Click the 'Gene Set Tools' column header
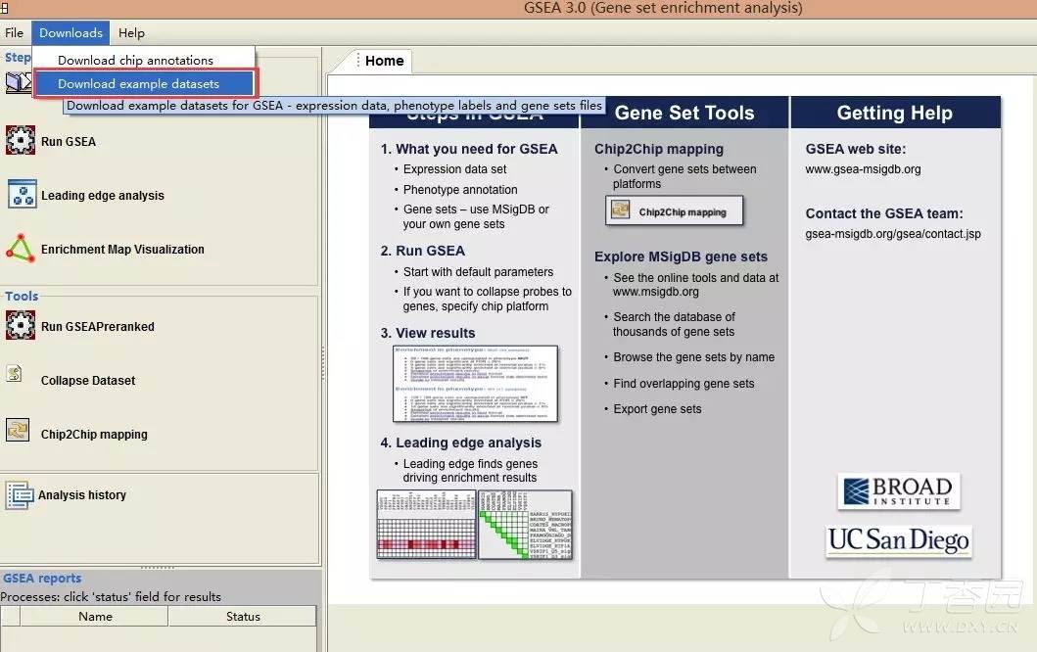1037x652 pixels. (x=684, y=113)
